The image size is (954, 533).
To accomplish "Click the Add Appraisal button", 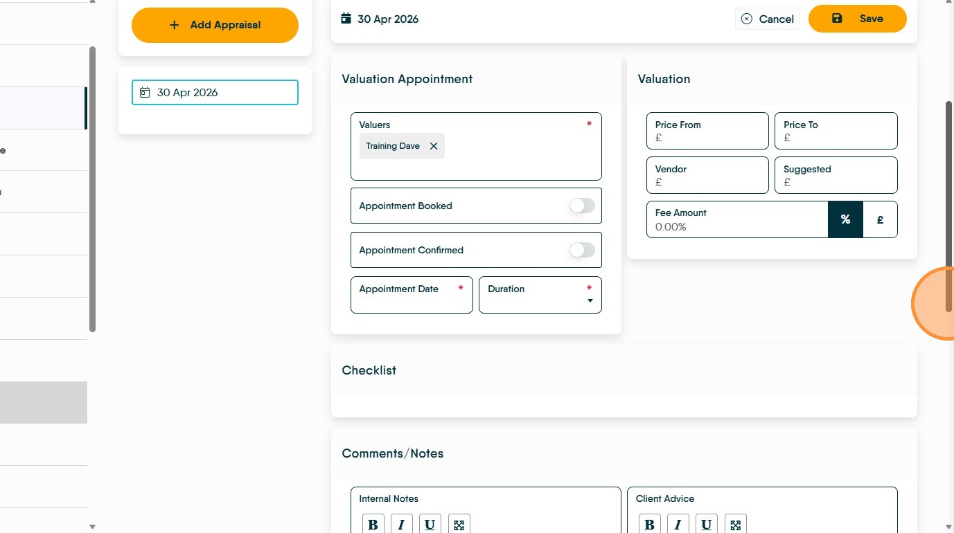I will pyautogui.click(x=215, y=25).
